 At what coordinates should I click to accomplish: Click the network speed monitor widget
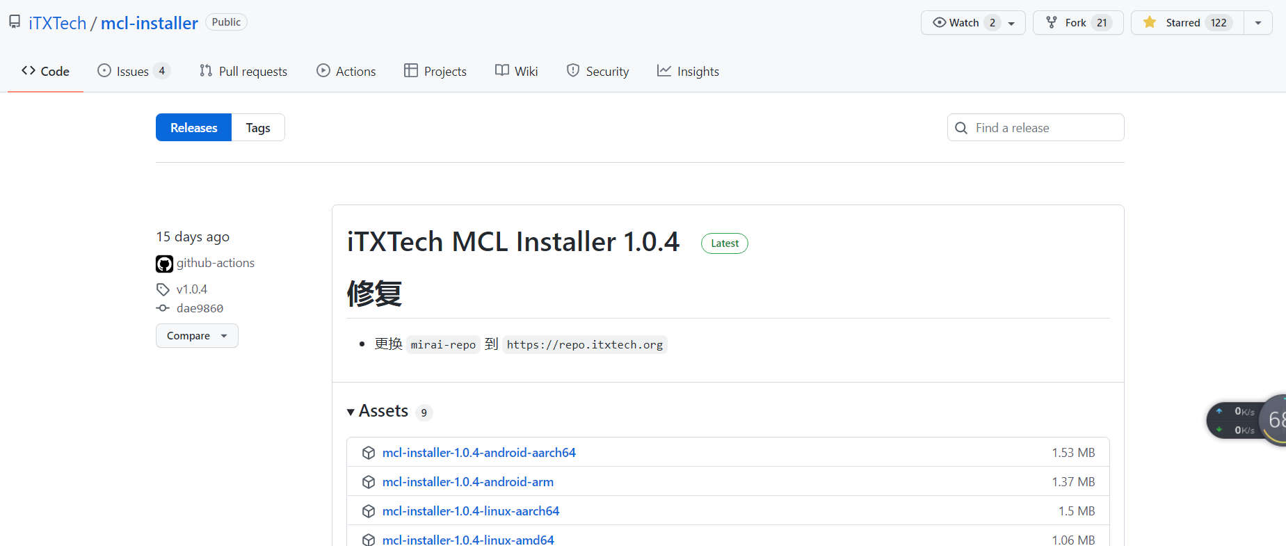tap(1246, 420)
